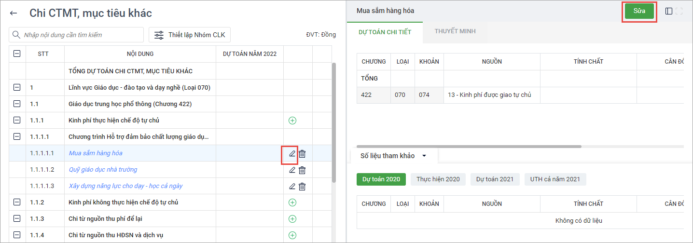Click the edit pencil for Quỹ giáo dục nhà trường
Viewport: 693px width, 243px height.
pyautogui.click(x=291, y=170)
